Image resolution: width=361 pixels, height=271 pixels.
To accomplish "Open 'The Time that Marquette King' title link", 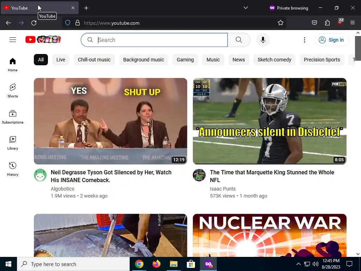I will tap(272, 176).
